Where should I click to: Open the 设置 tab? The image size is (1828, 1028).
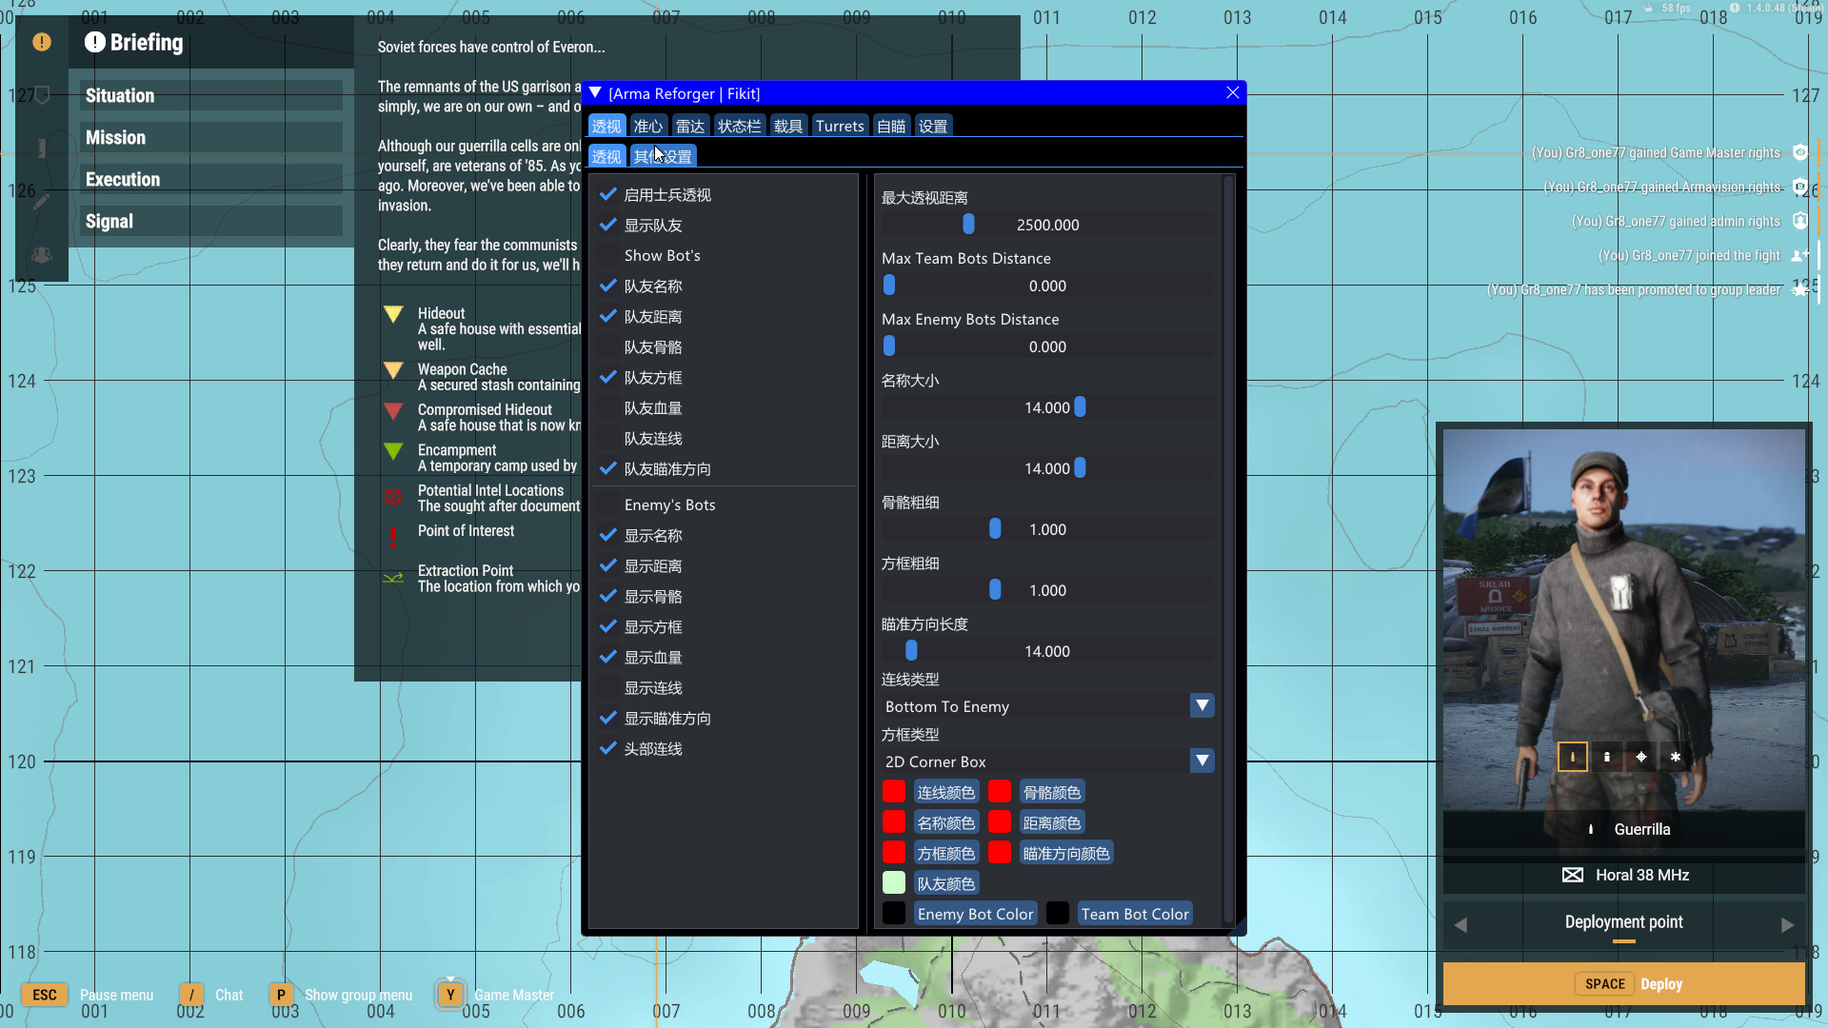click(933, 126)
